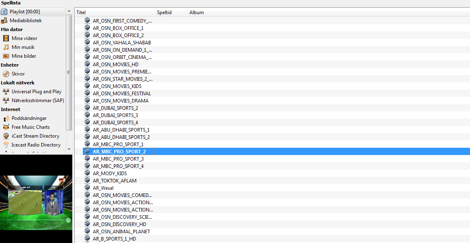
Task: Click globe icon beside AR_ABU_DHABI_SPORTS_1
Action: pos(87,130)
